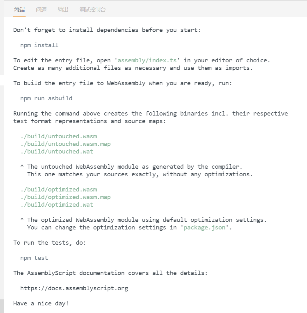Open the 问题 tab
The height and width of the screenshot is (313, 307).
(41, 10)
